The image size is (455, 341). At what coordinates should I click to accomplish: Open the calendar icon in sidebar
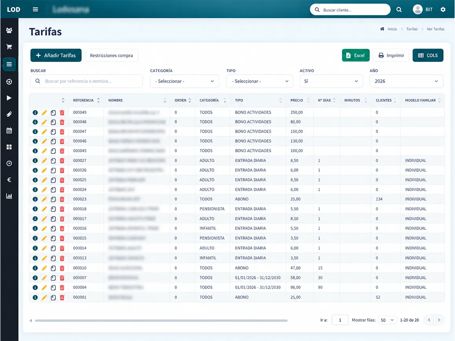click(x=9, y=131)
